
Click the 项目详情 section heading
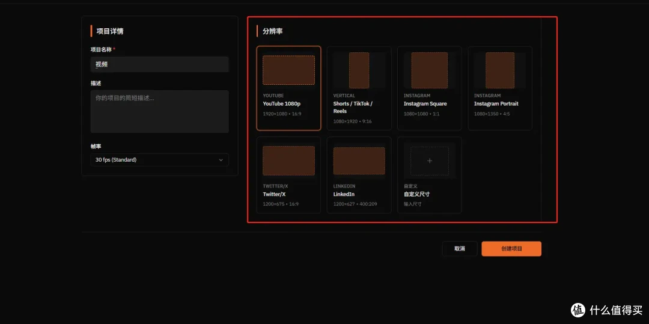(110, 31)
